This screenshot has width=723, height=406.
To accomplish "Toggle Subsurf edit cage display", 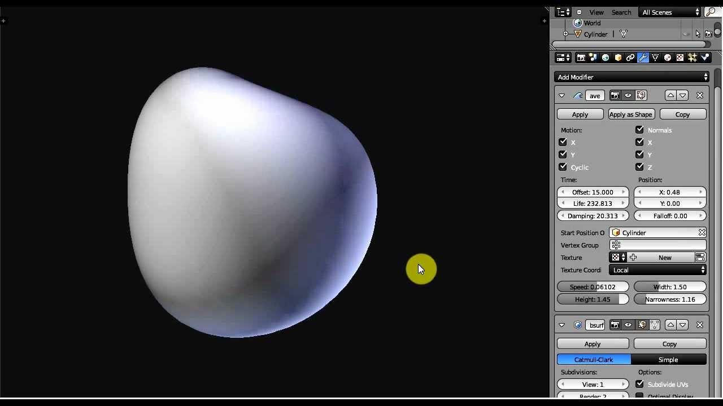I will [655, 325].
